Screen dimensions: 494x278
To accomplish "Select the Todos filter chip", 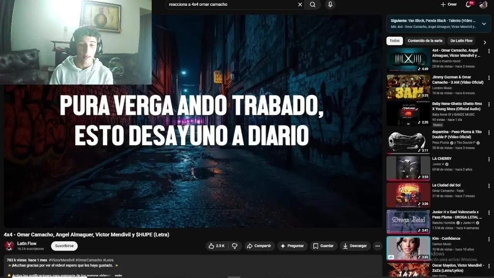I will pos(394,41).
